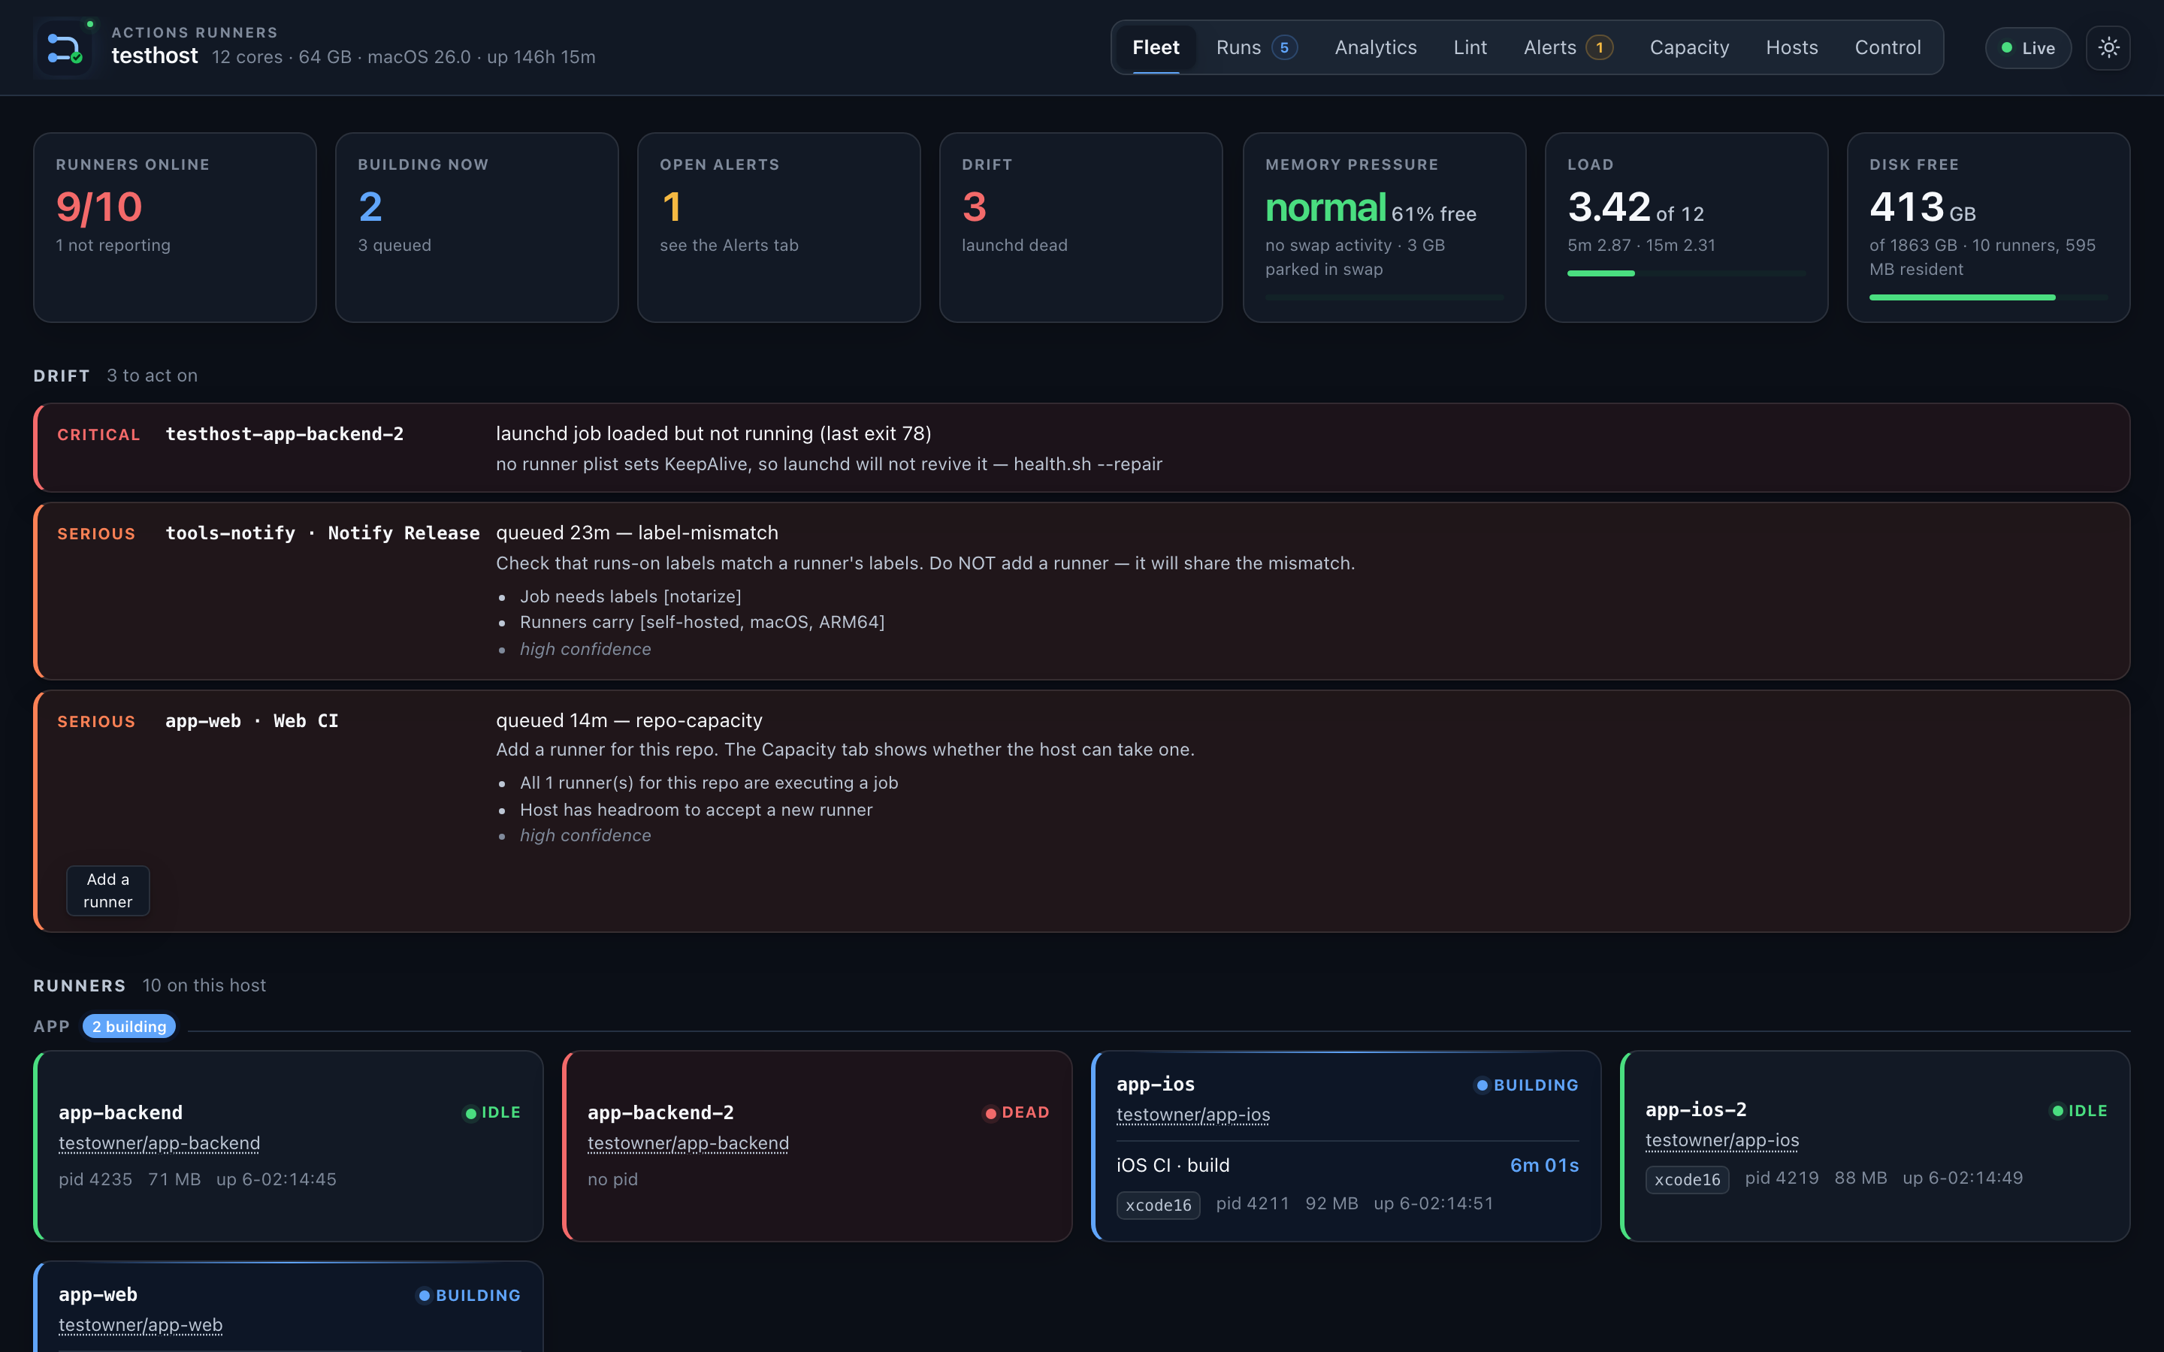Select the tools-notify Notify Release drift row

click(x=1082, y=591)
